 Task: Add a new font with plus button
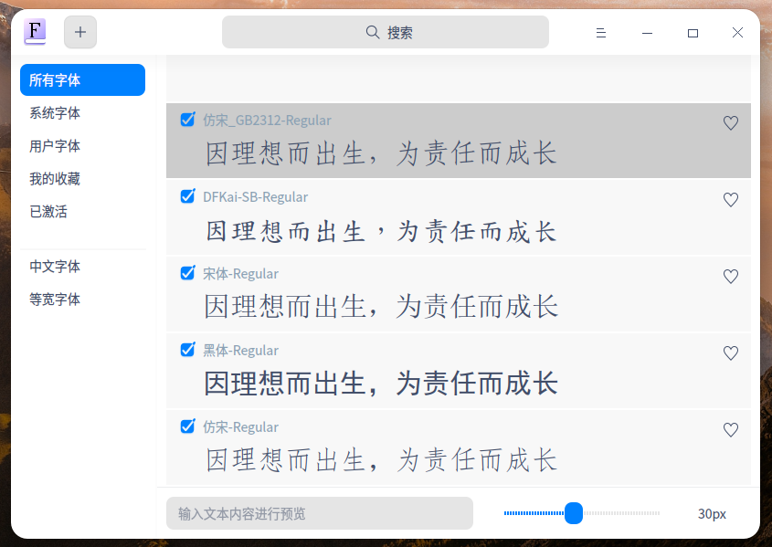[x=80, y=33]
